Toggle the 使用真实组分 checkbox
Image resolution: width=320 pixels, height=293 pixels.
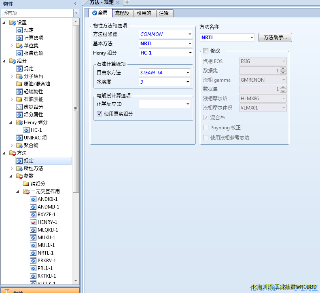pos(100,114)
